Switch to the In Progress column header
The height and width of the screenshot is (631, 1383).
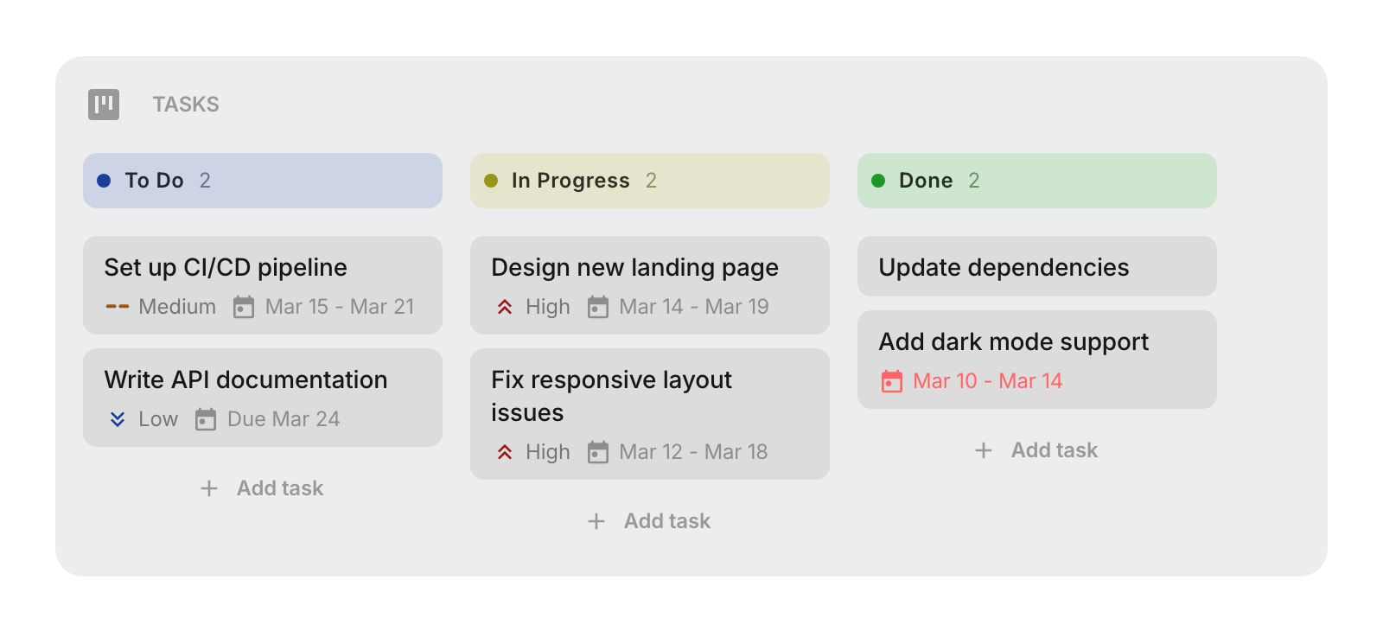(650, 181)
